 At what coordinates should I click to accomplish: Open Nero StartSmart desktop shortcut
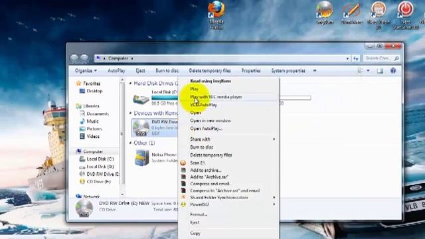[x=406, y=15]
